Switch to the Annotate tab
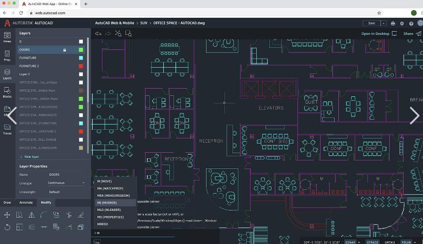Screen dimensions: 423x244 pyautogui.click(x=26, y=202)
